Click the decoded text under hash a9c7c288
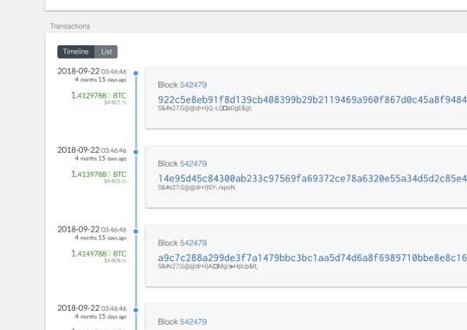Viewport: 467px width, 330px height. pyautogui.click(x=208, y=266)
